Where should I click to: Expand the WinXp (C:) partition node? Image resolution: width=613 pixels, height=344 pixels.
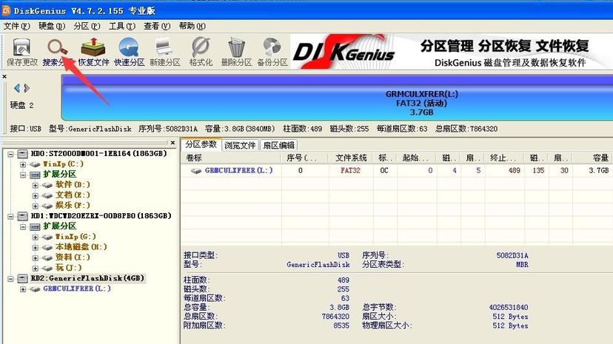(23, 164)
